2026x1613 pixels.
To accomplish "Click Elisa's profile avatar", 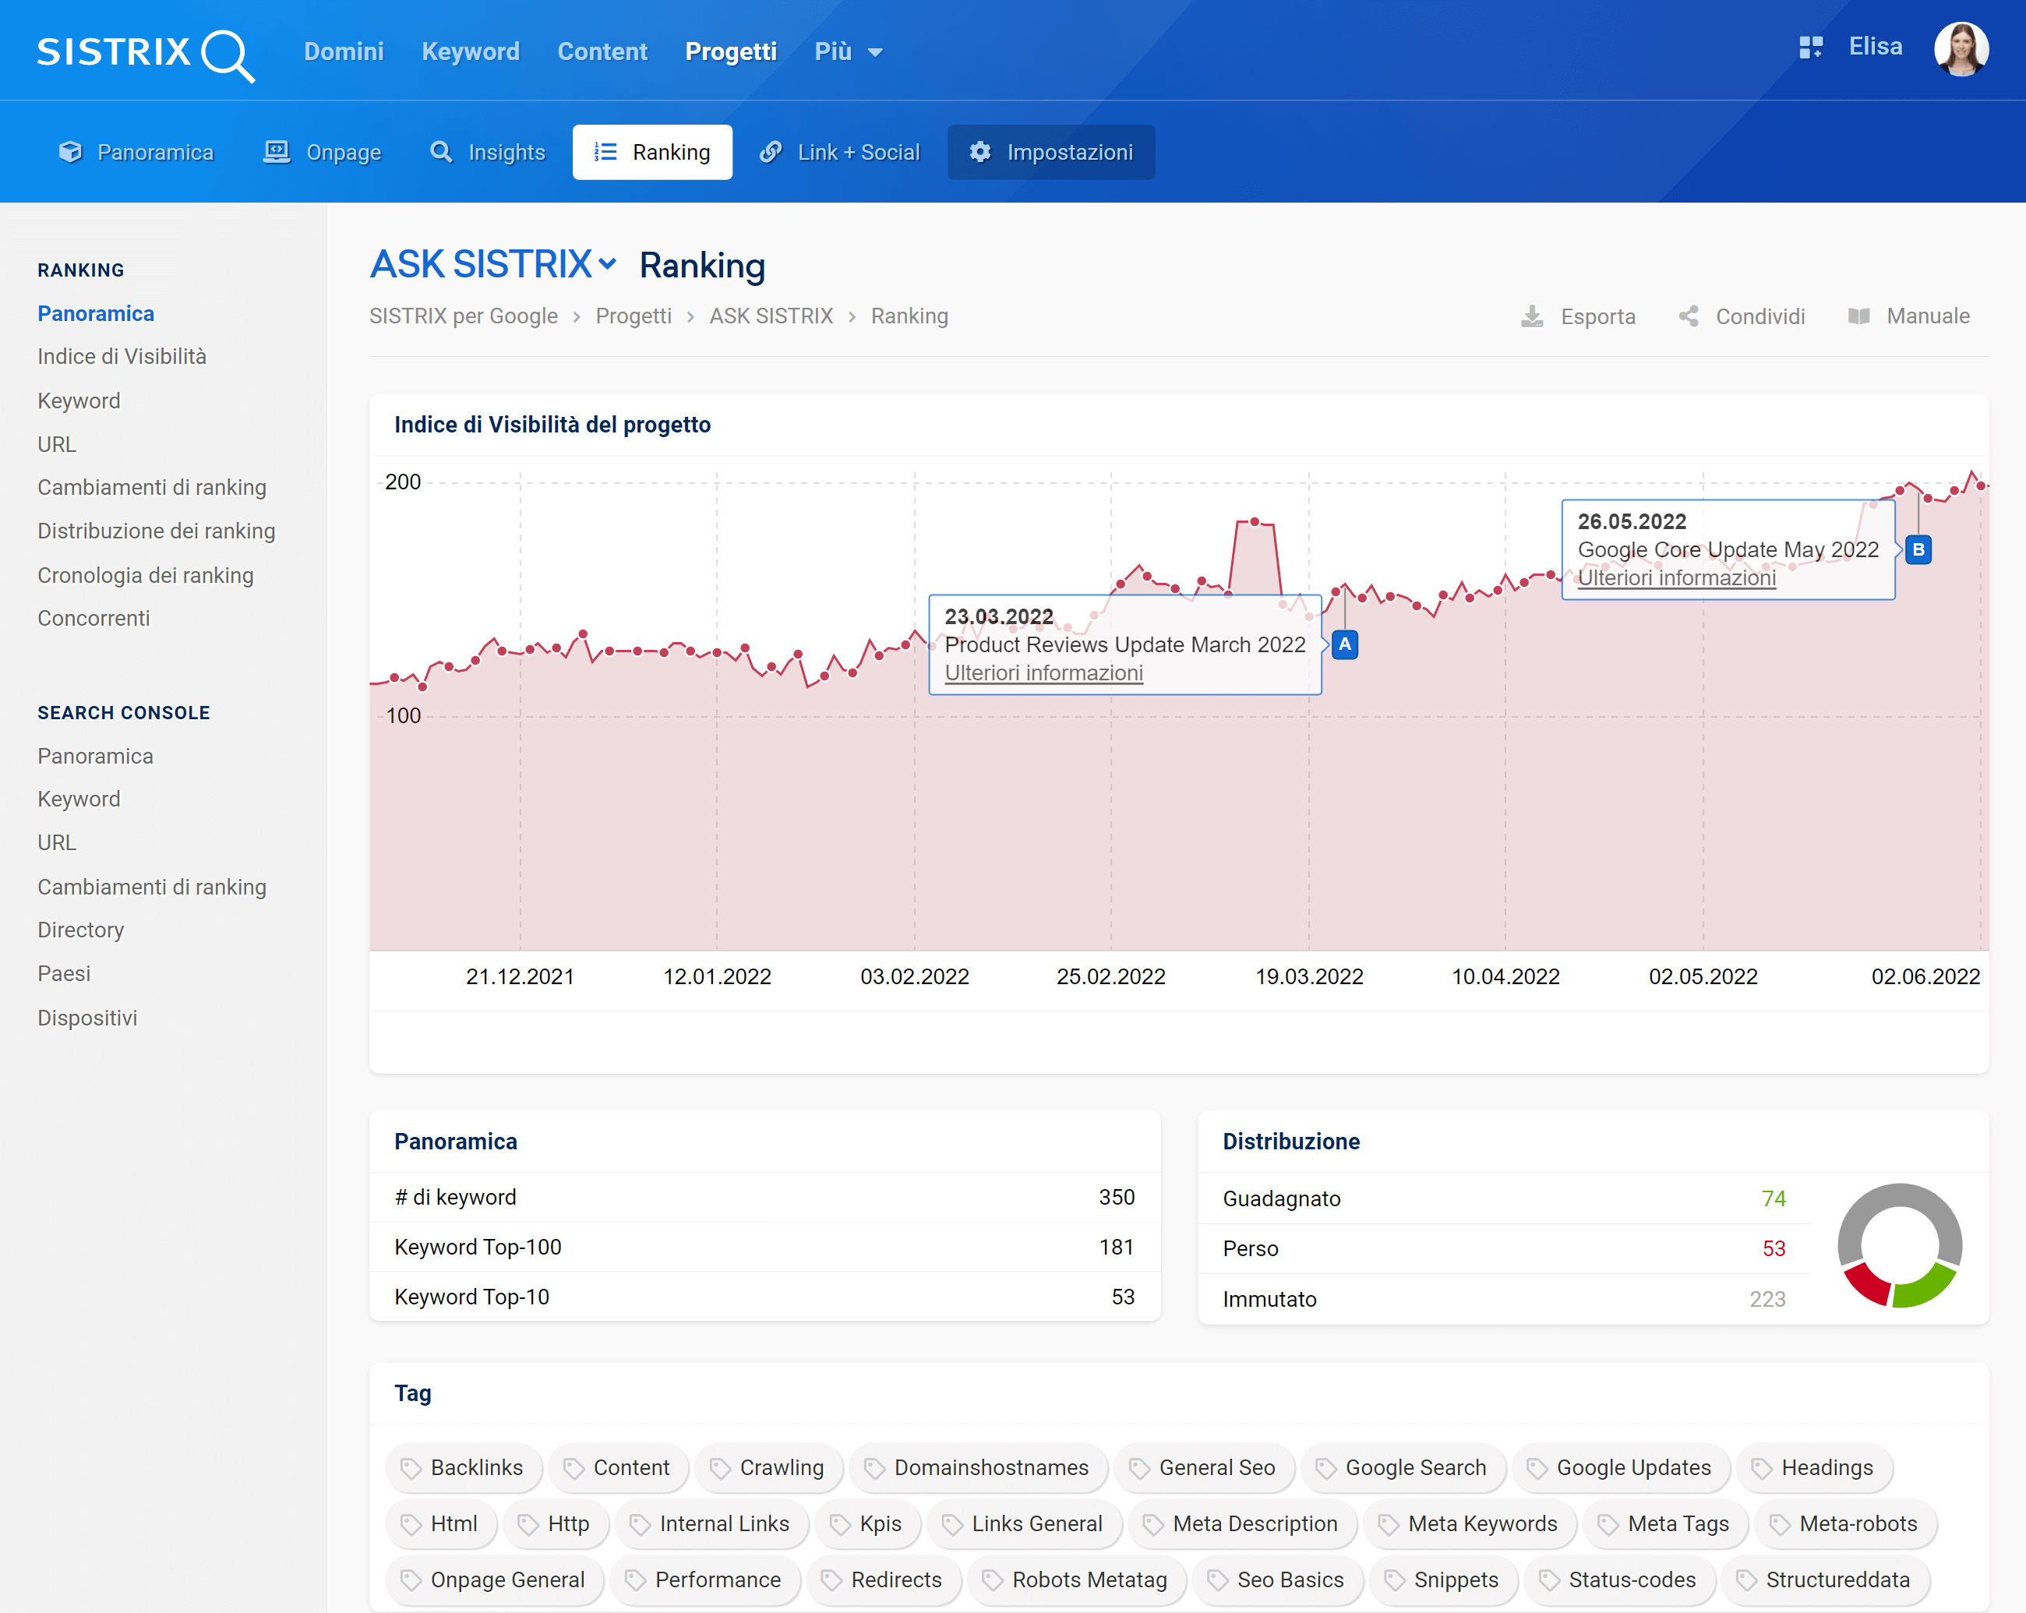I will point(1961,49).
